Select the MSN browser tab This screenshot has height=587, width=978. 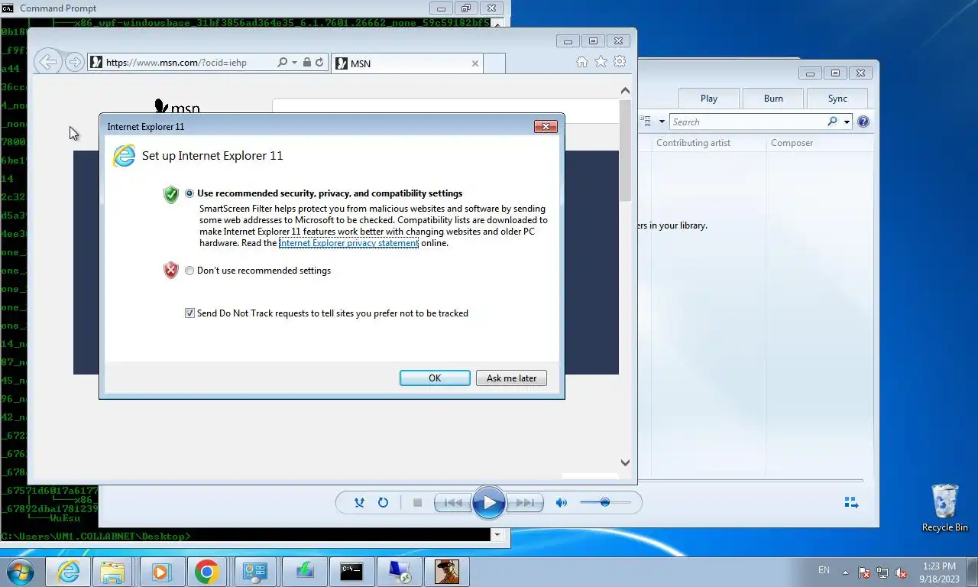pyautogui.click(x=408, y=63)
